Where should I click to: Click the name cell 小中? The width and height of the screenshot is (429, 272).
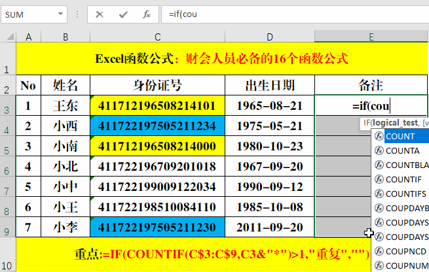[x=65, y=186]
